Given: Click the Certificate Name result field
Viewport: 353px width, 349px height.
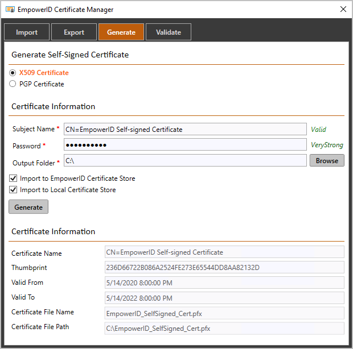Looking at the screenshot, I should point(224,252).
